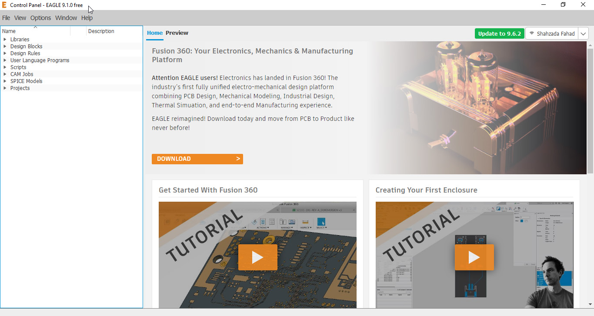Click the orange DOWNLOAD button
Screen dimensions: 594x316
[x=197, y=159]
